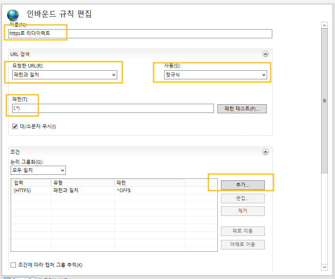
Task: Click the 패턴 테스트 button
Action: (x=242, y=109)
